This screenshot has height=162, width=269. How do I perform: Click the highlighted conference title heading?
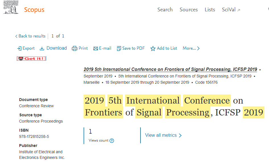pyautogui.click(x=174, y=106)
